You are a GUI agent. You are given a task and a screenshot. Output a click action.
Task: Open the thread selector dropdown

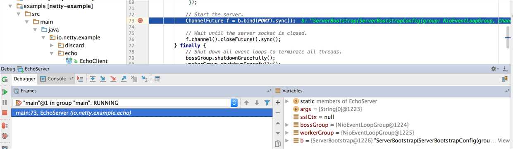[x=234, y=103]
